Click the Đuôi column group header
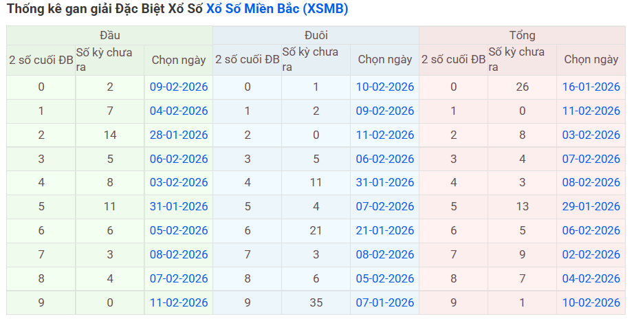The image size is (634, 321). coord(316,36)
